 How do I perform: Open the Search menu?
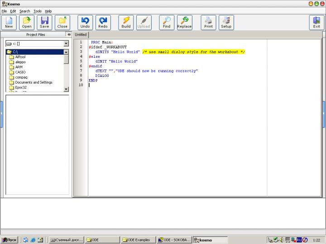24,11
